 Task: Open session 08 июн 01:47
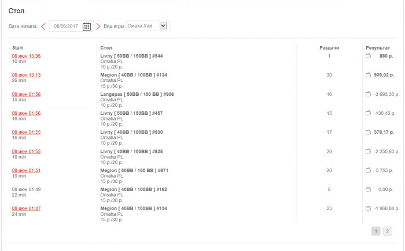[x=26, y=208]
